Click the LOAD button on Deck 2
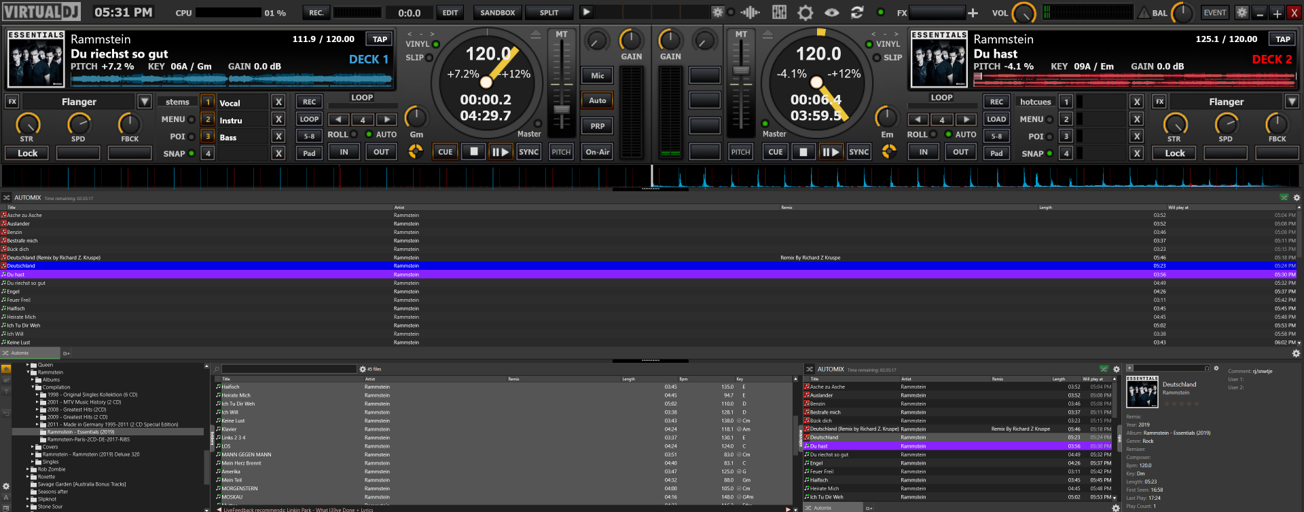1304x512 pixels. (996, 119)
